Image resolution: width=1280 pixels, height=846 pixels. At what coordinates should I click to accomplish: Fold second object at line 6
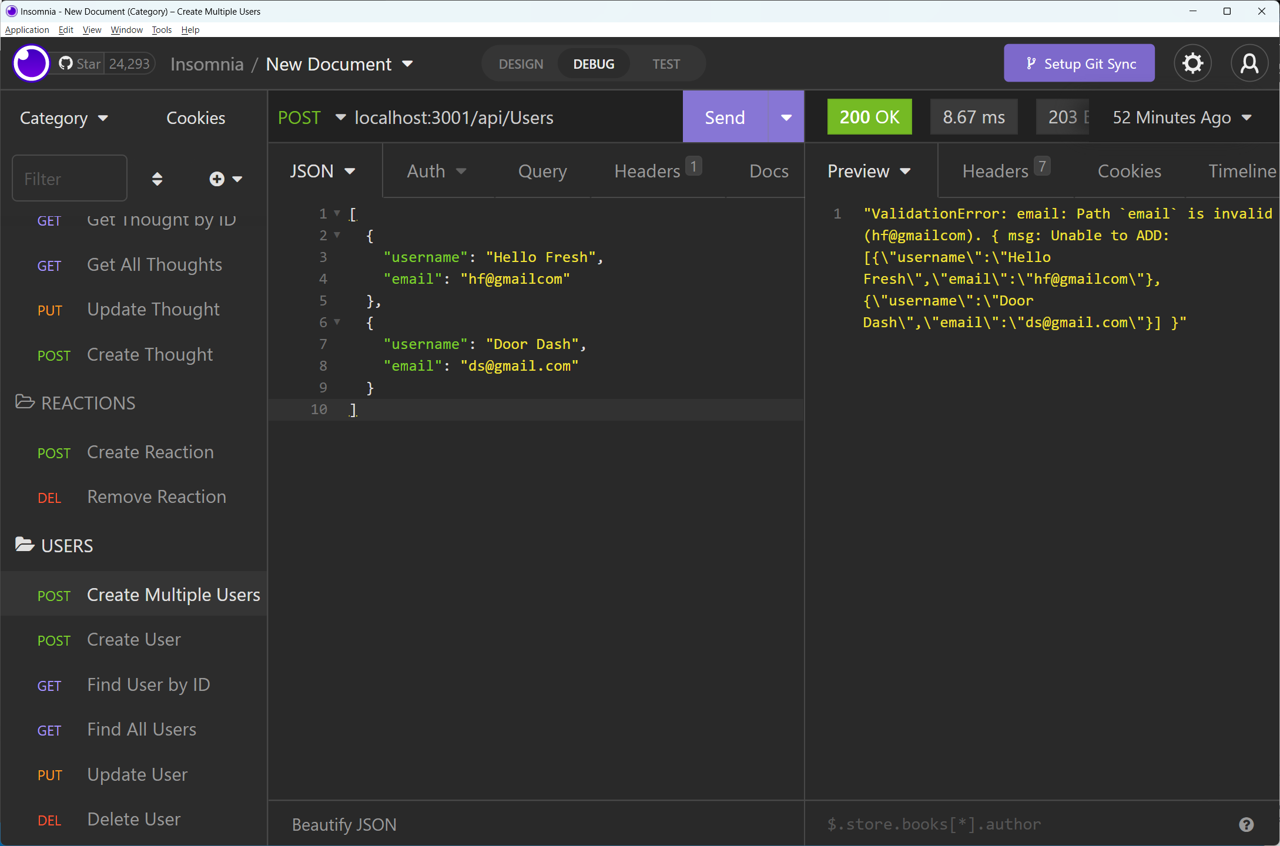coord(337,321)
